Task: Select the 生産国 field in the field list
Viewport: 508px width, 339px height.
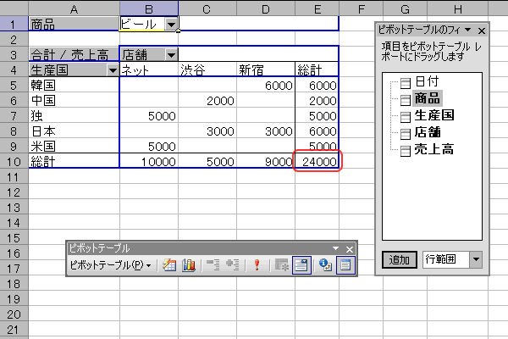Action: pos(434,115)
